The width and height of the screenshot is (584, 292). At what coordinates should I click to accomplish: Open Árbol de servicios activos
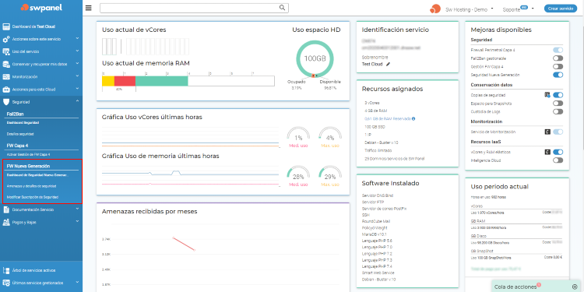click(34, 270)
